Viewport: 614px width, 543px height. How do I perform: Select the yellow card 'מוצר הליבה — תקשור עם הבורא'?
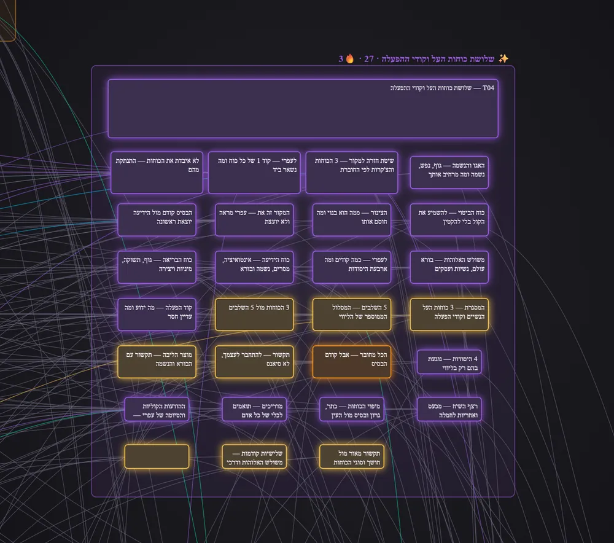click(157, 362)
